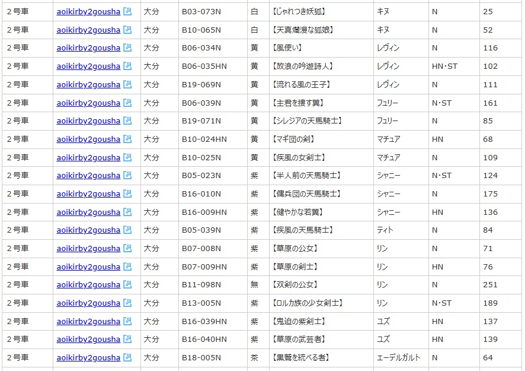Click the external-link icon in the B07-009HN row
Screen dimensions: 525x371
click(x=127, y=267)
